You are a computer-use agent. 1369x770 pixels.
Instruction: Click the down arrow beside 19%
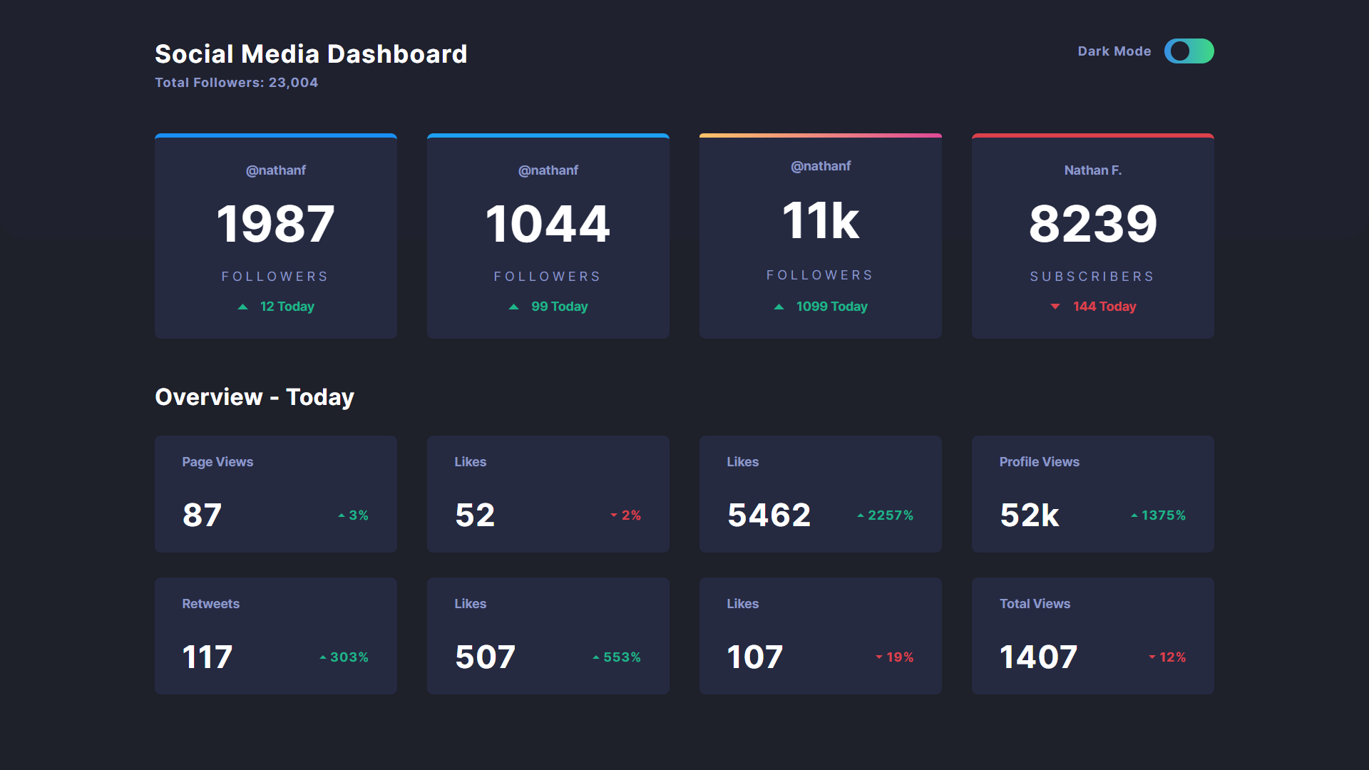878,657
